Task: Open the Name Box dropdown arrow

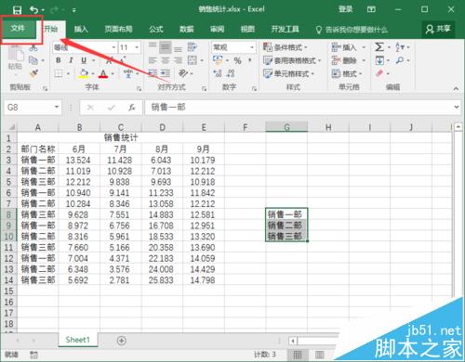Action: [x=57, y=107]
